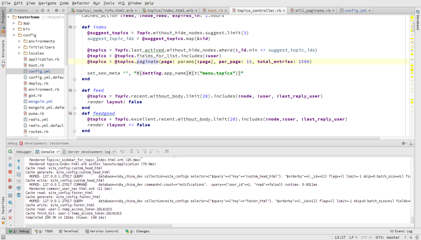Screen dimensions: 421x240
Task: Close the debug session with the red X
Action: pyautogui.click(x=10, y=218)
